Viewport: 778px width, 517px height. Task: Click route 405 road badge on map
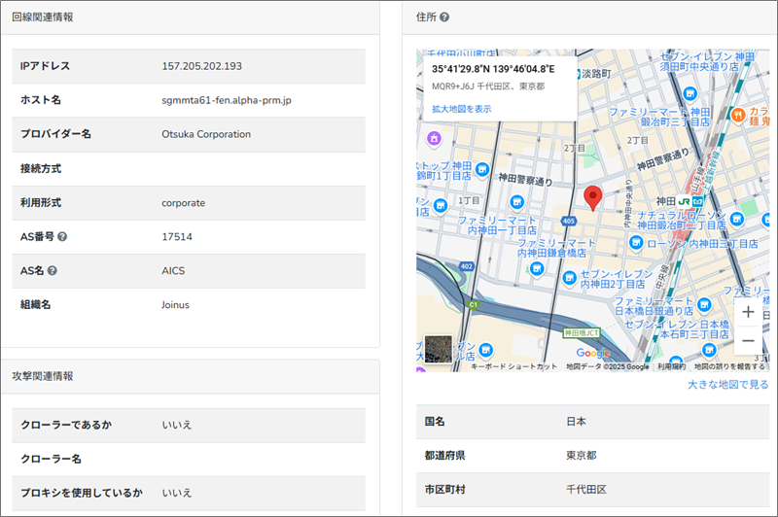tap(569, 221)
